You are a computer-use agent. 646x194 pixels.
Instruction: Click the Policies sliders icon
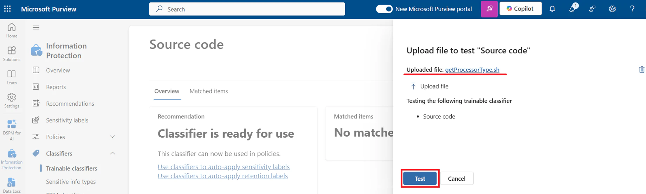click(36, 137)
